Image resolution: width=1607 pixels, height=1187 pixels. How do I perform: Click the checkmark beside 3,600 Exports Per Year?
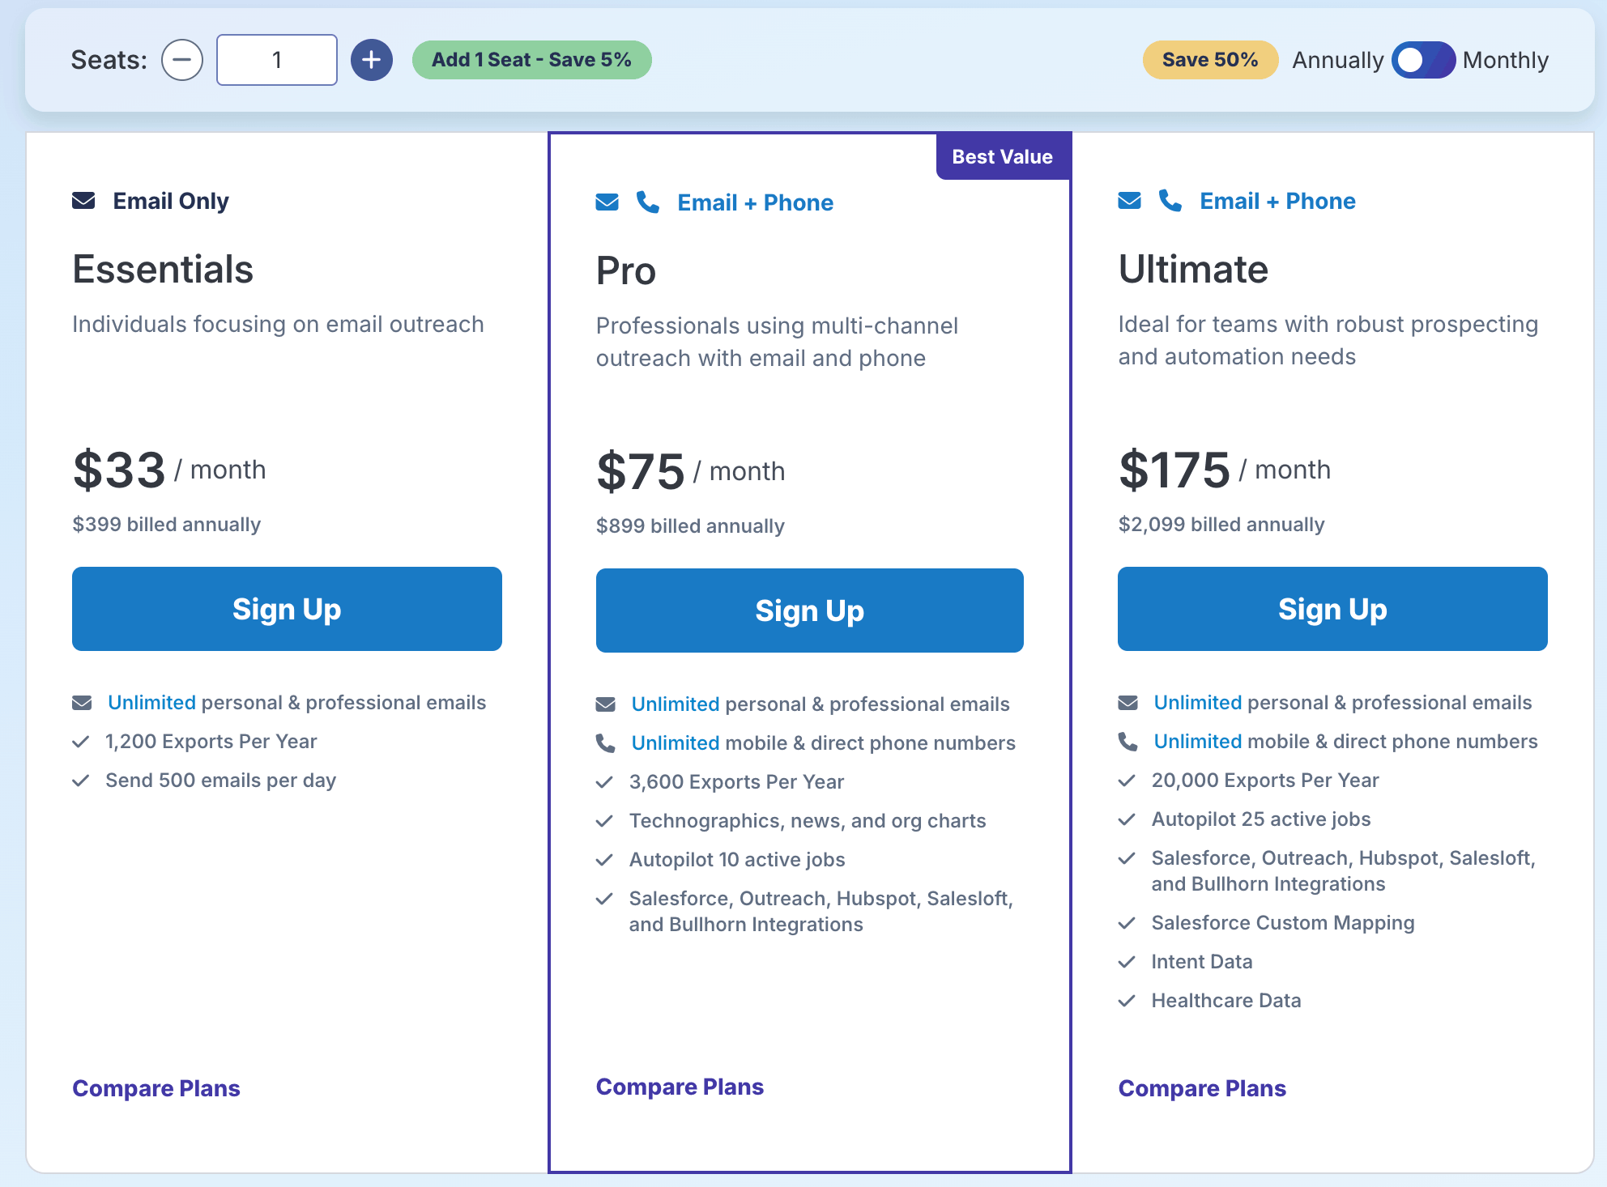tap(604, 781)
